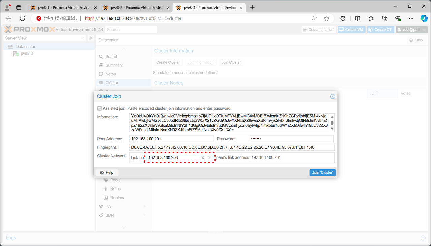Viewport: 431px width, 246px height.
Task: Open the Link 0 address dropdown
Action: click(x=210, y=157)
